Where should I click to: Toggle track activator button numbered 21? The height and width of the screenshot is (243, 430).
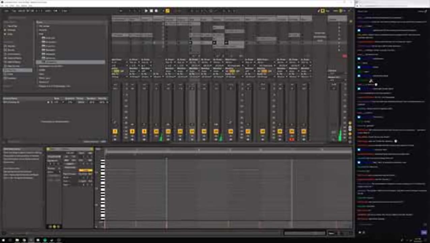click(x=304, y=131)
